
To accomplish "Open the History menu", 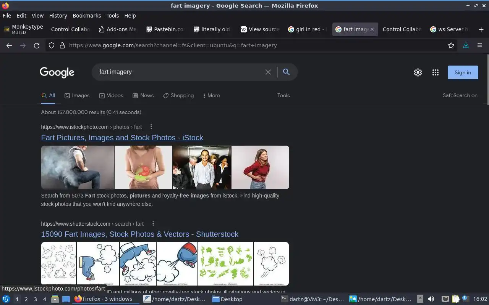I will 58,16.
